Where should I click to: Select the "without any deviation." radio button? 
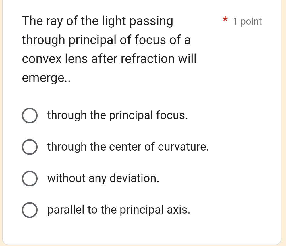(30, 178)
